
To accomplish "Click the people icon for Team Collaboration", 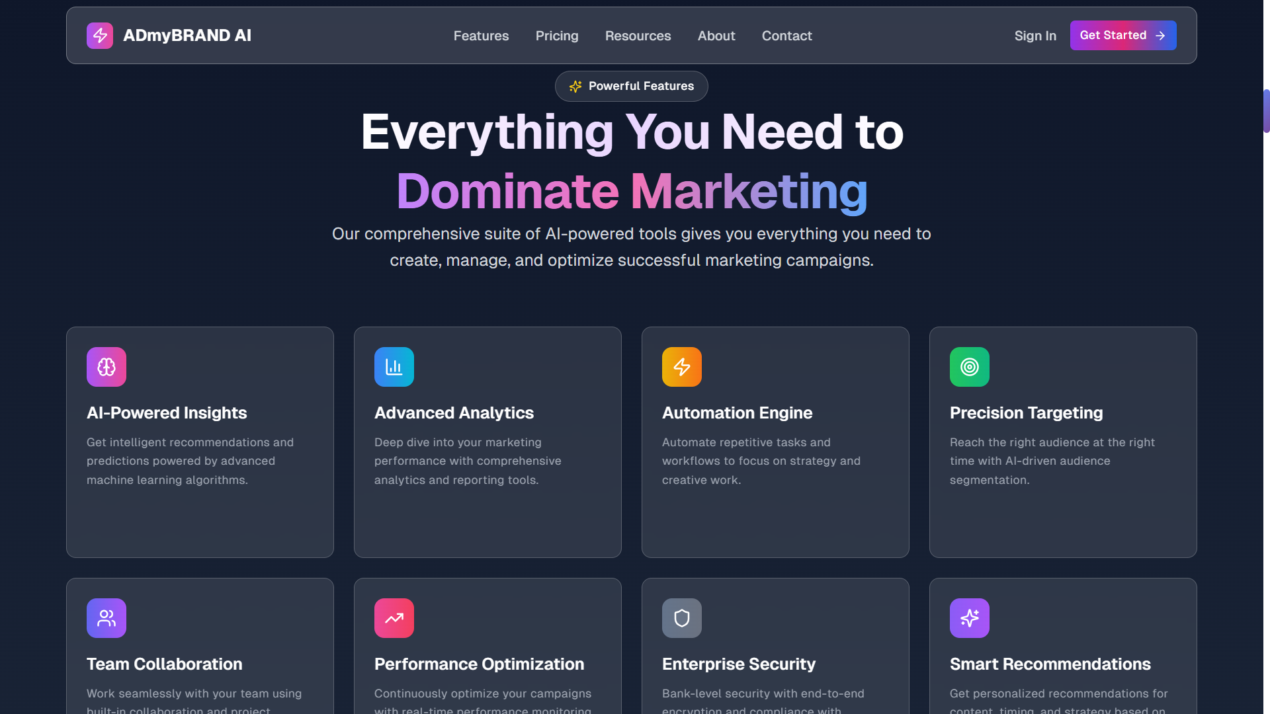I will point(106,618).
